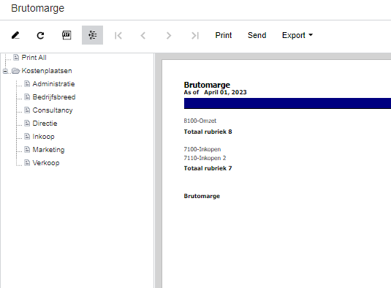Open the Export dropdown menu
This screenshot has width=391, height=288.
(x=297, y=35)
